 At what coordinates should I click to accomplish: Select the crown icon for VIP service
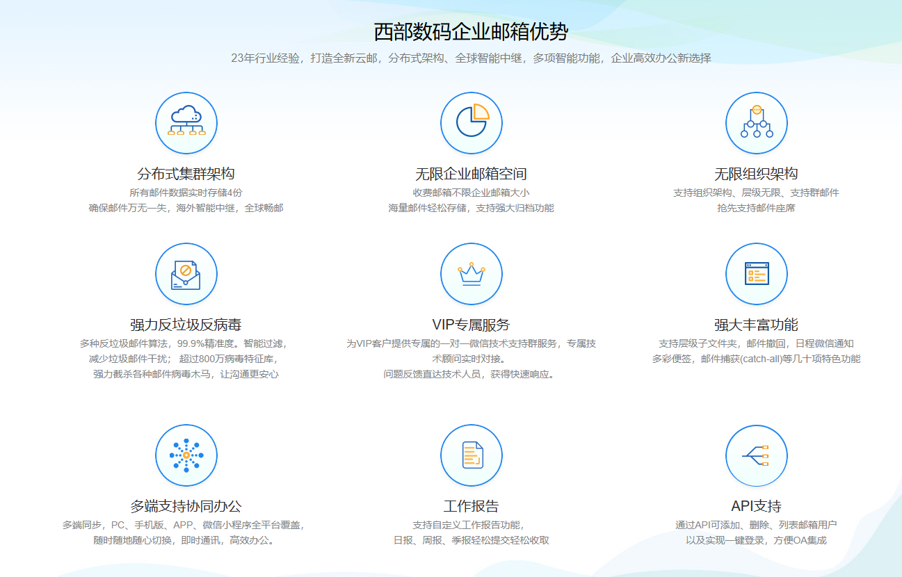click(472, 273)
